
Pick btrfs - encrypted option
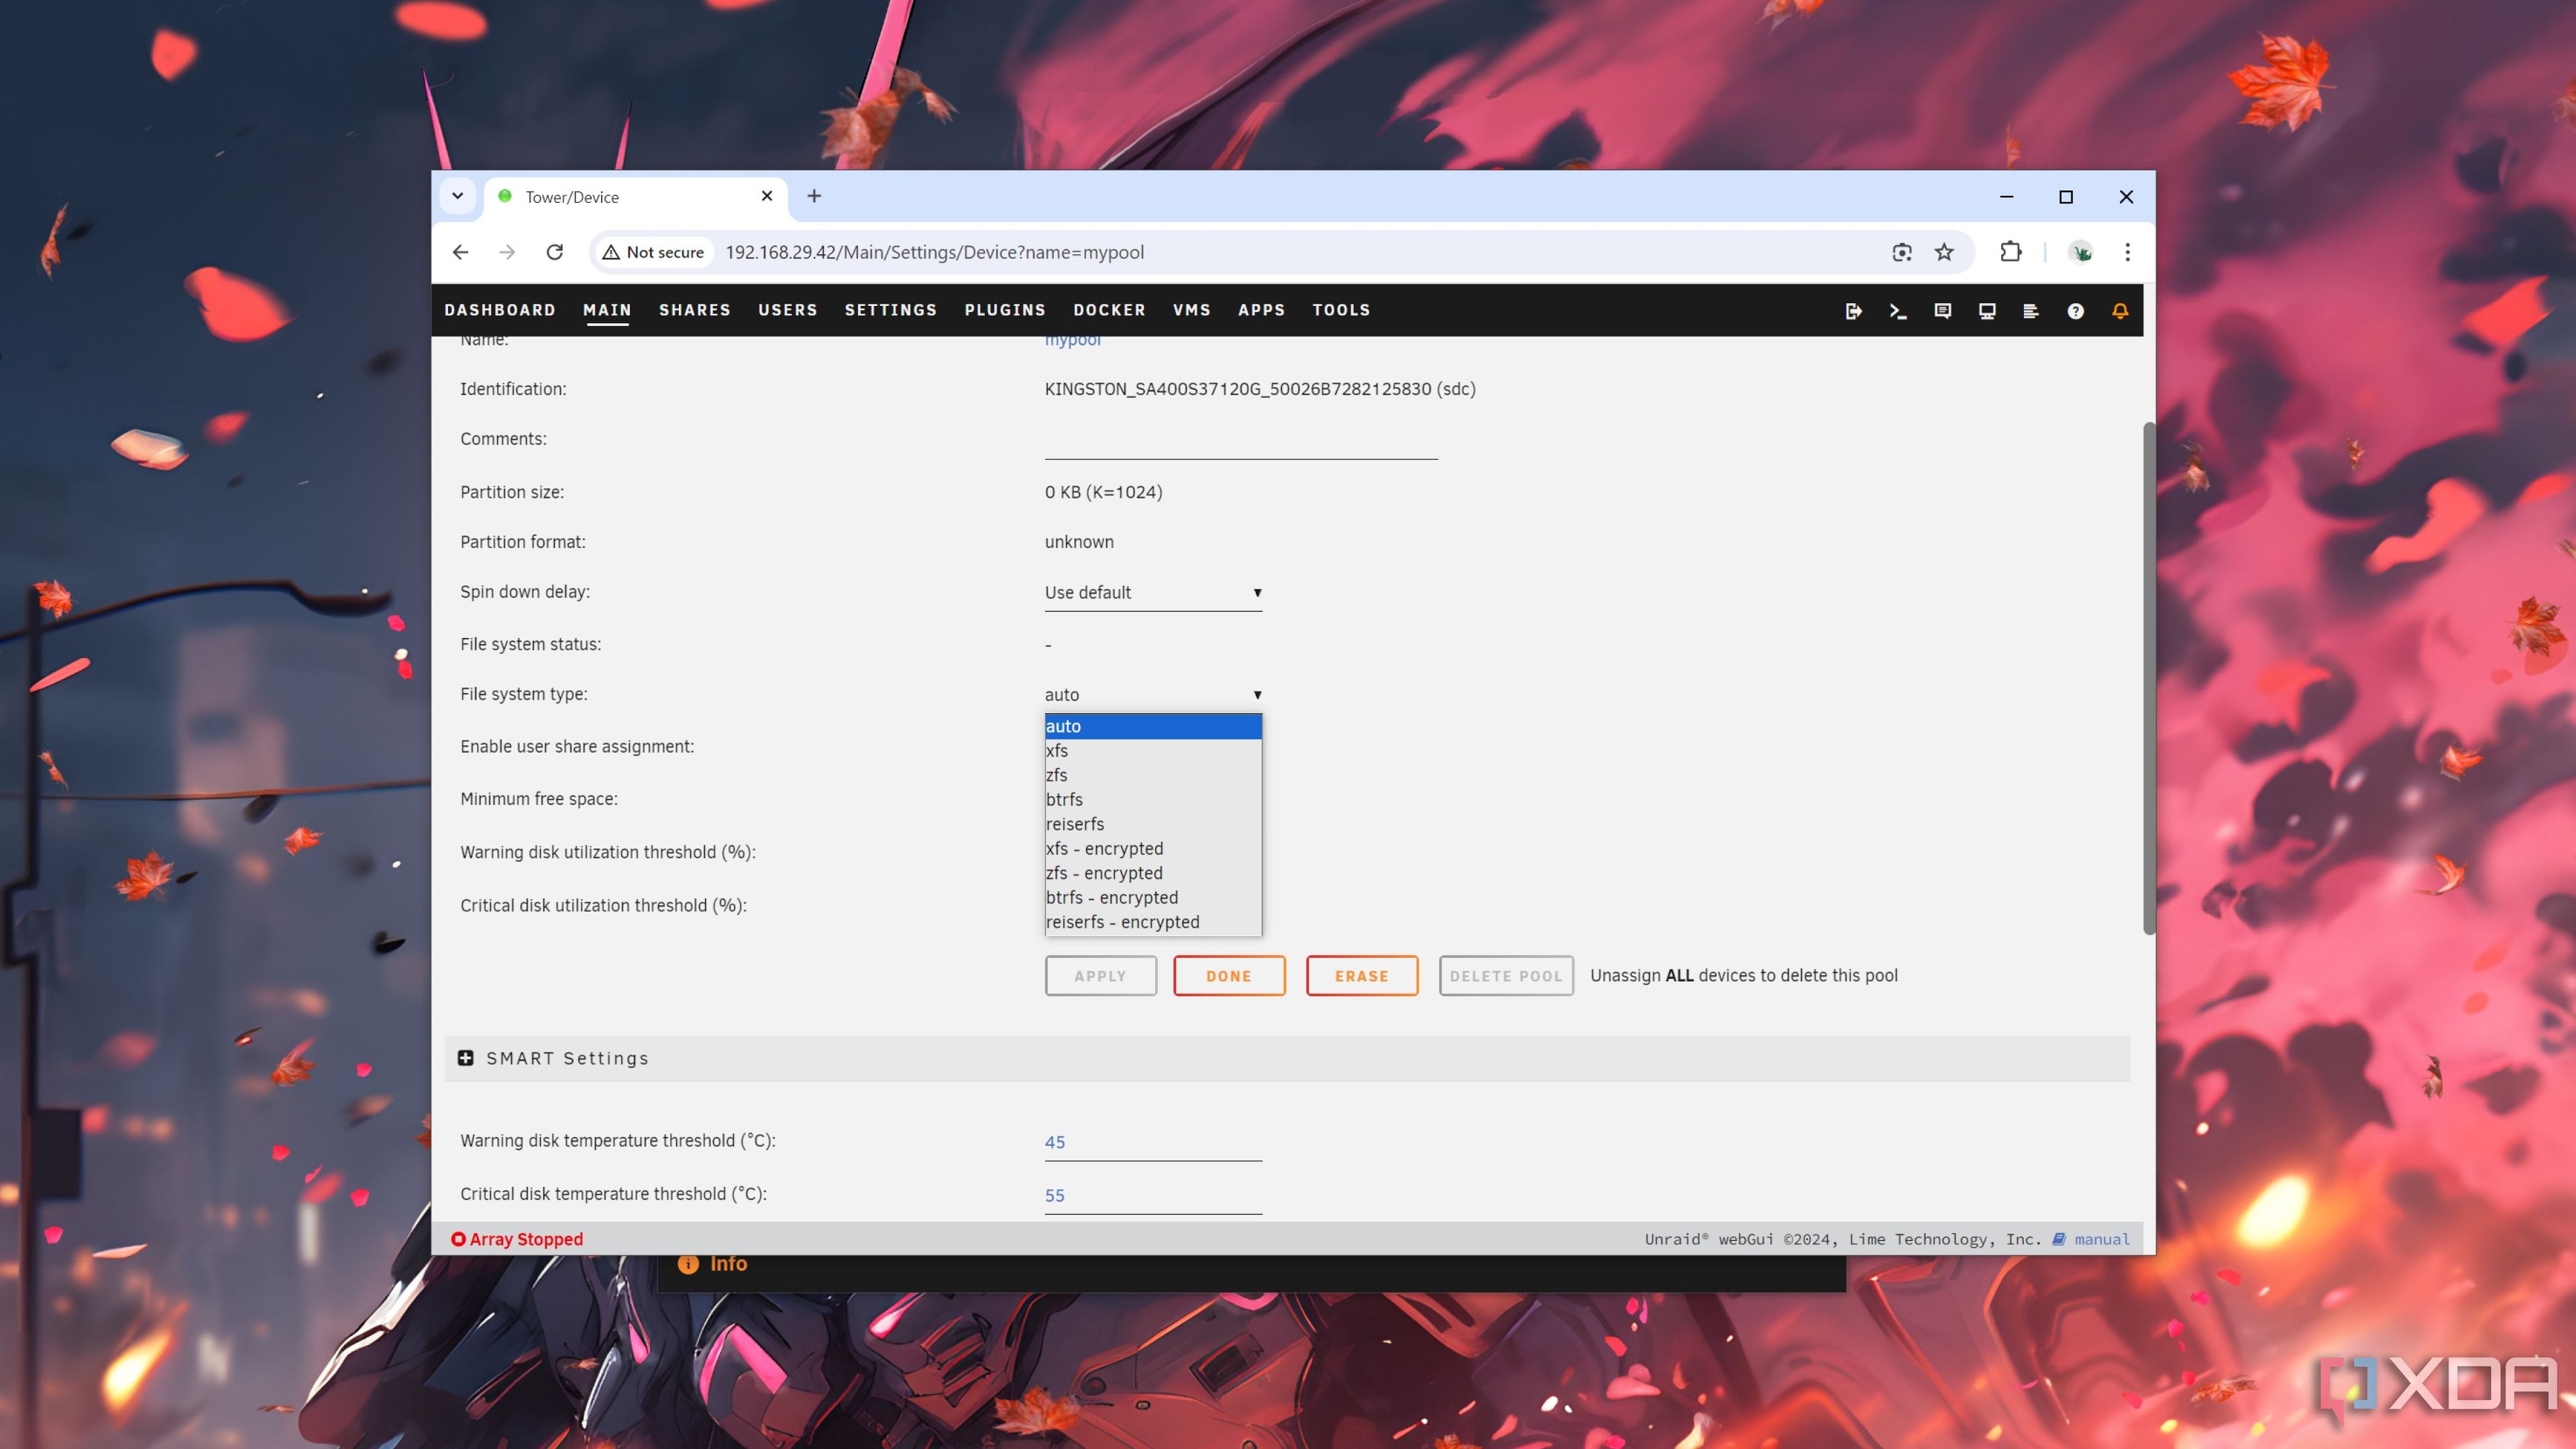(x=1153, y=897)
